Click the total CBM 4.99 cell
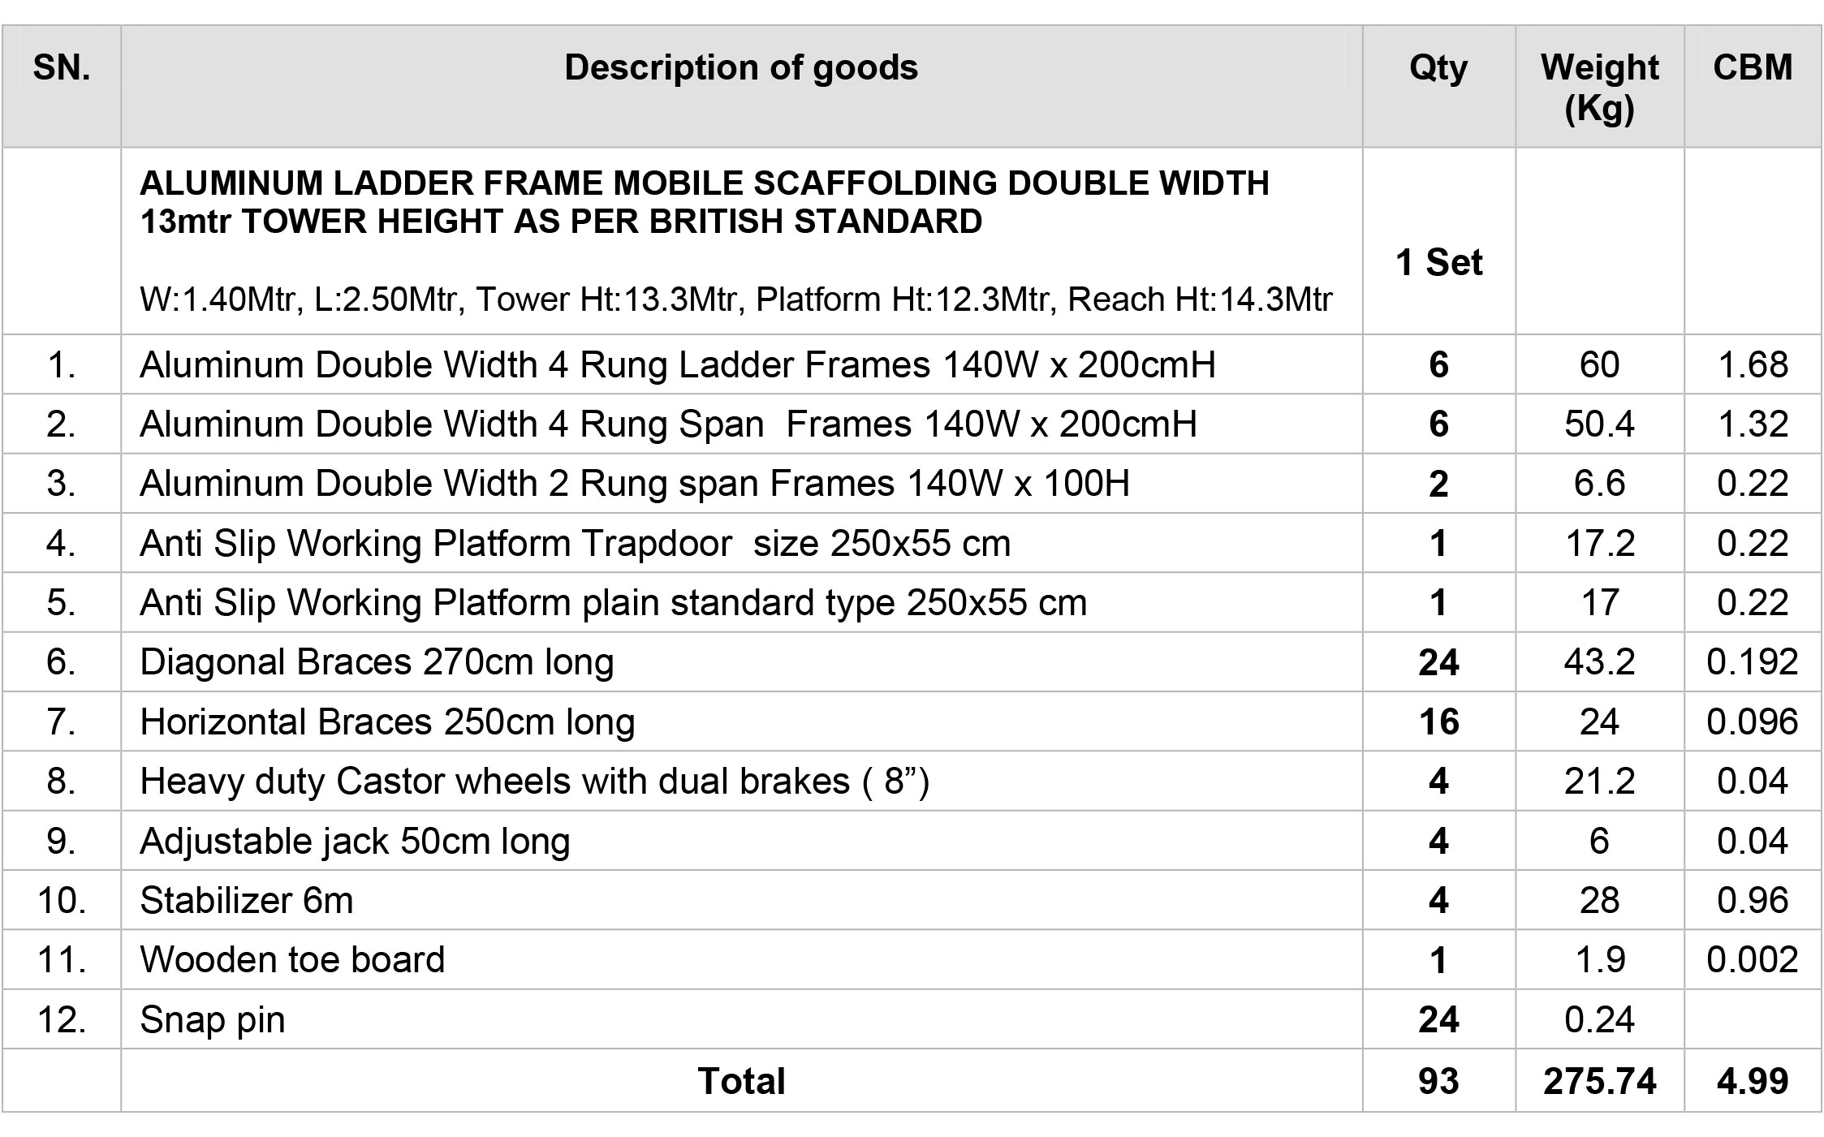This screenshot has width=1824, height=1137. tap(1753, 1081)
